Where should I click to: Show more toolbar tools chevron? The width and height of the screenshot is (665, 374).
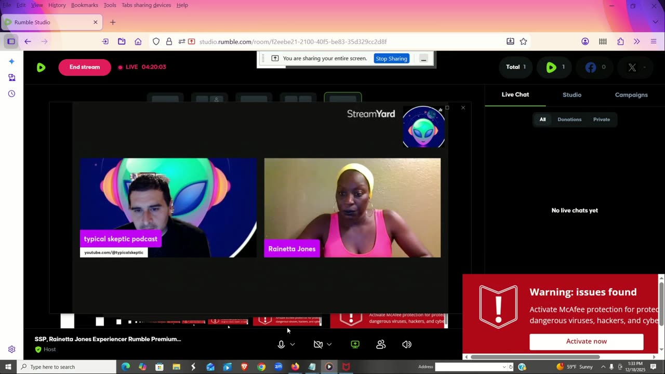click(x=637, y=42)
